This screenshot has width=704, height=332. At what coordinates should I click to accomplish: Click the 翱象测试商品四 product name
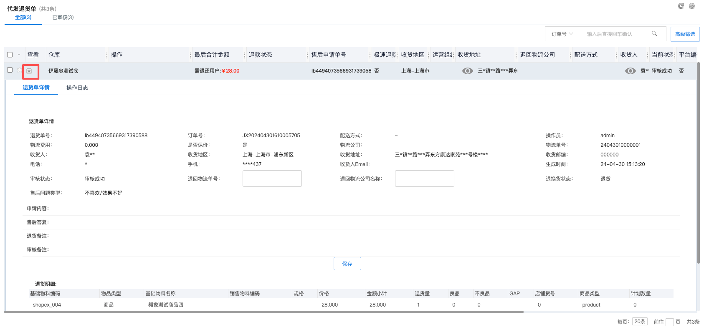pos(166,305)
